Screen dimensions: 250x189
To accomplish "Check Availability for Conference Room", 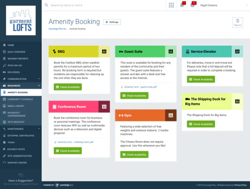I will click(x=68, y=151).
